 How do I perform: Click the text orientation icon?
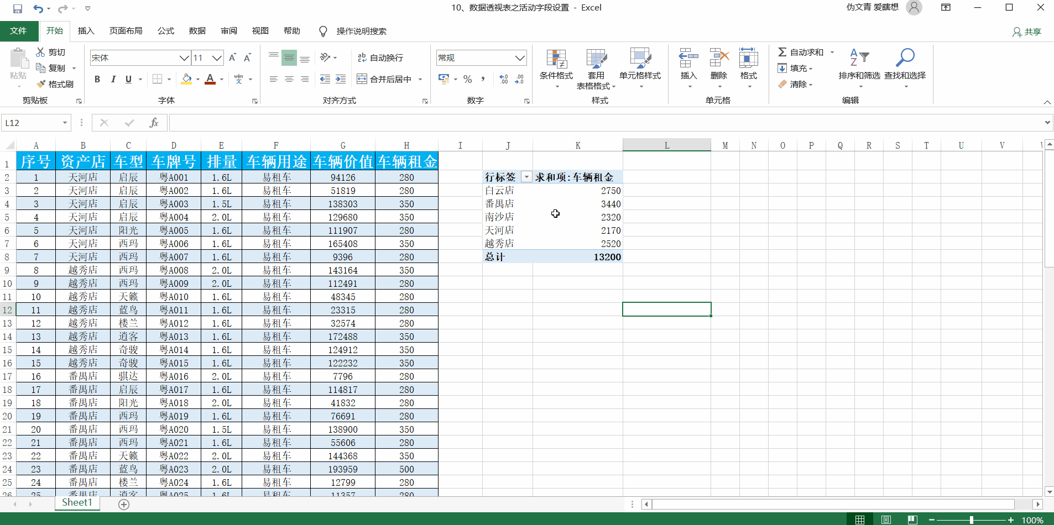(325, 57)
